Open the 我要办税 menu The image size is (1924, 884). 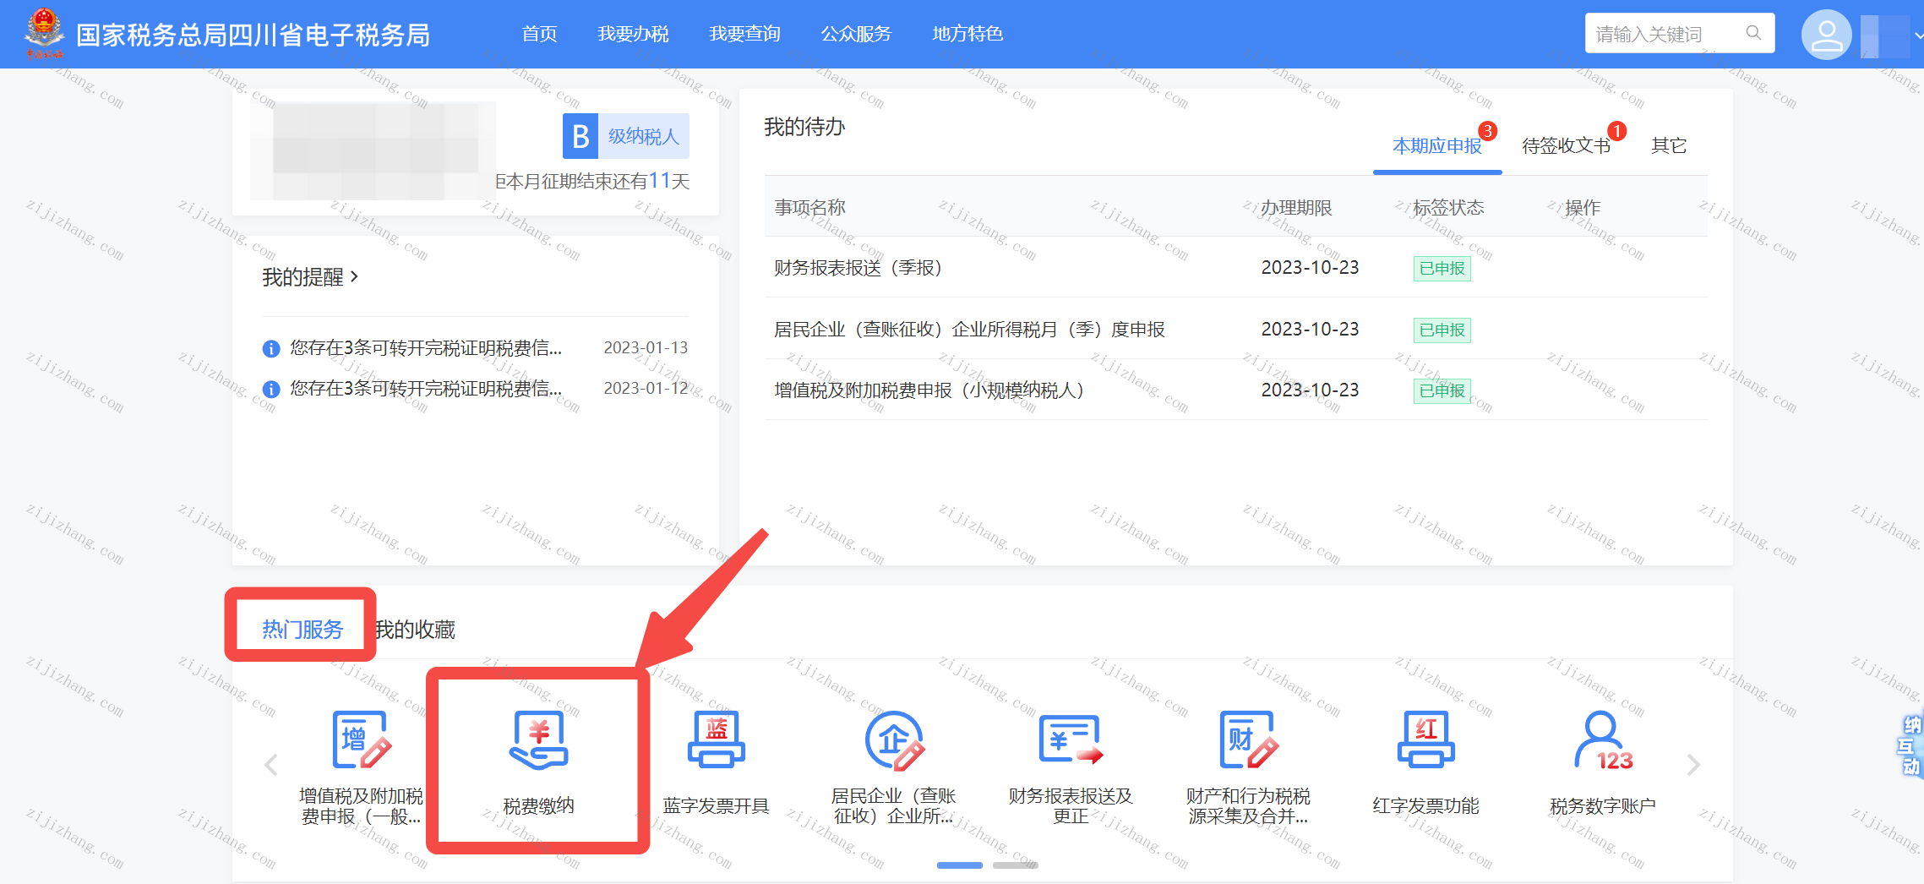pyautogui.click(x=633, y=34)
